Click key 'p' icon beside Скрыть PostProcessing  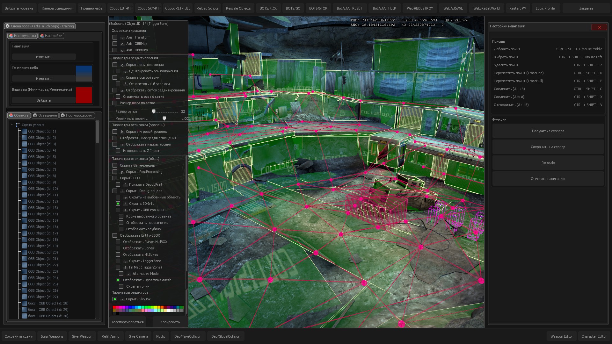pos(122,172)
